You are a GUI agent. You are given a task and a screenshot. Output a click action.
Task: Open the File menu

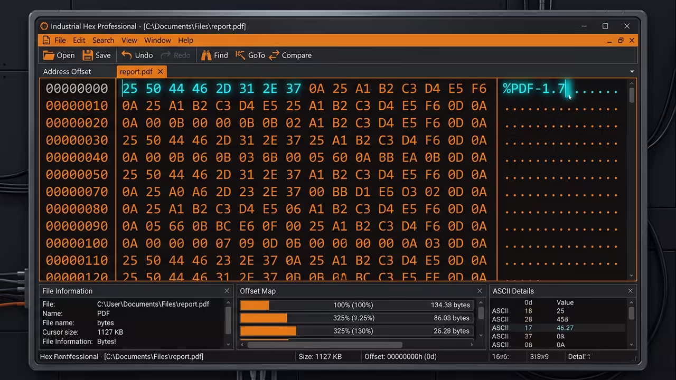click(x=60, y=40)
